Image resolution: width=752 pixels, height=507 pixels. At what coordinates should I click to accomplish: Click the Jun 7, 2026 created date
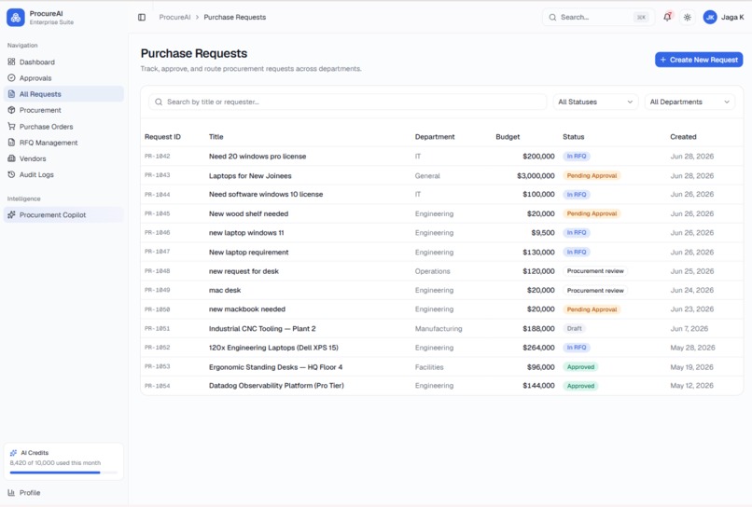pos(689,329)
